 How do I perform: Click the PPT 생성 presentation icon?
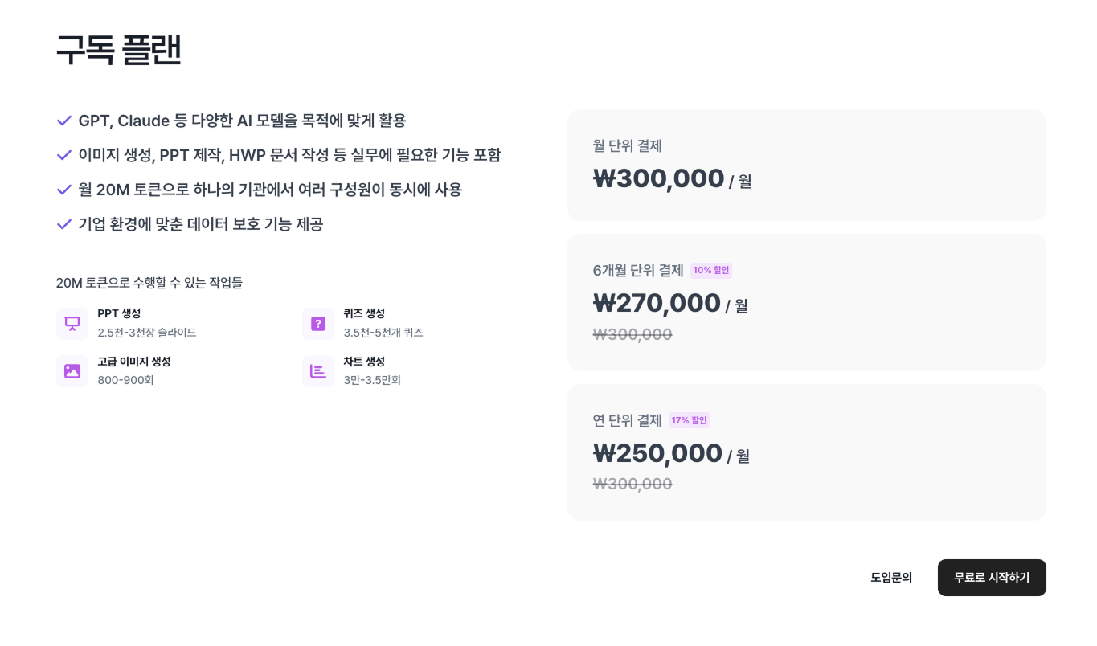pyautogui.click(x=72, y=323)
